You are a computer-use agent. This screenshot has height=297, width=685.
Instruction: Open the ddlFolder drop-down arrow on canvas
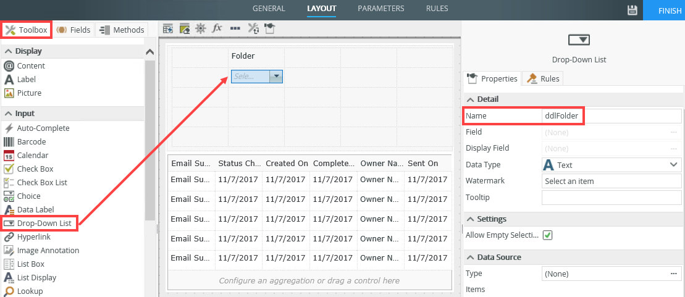click(x=276, y=77)
